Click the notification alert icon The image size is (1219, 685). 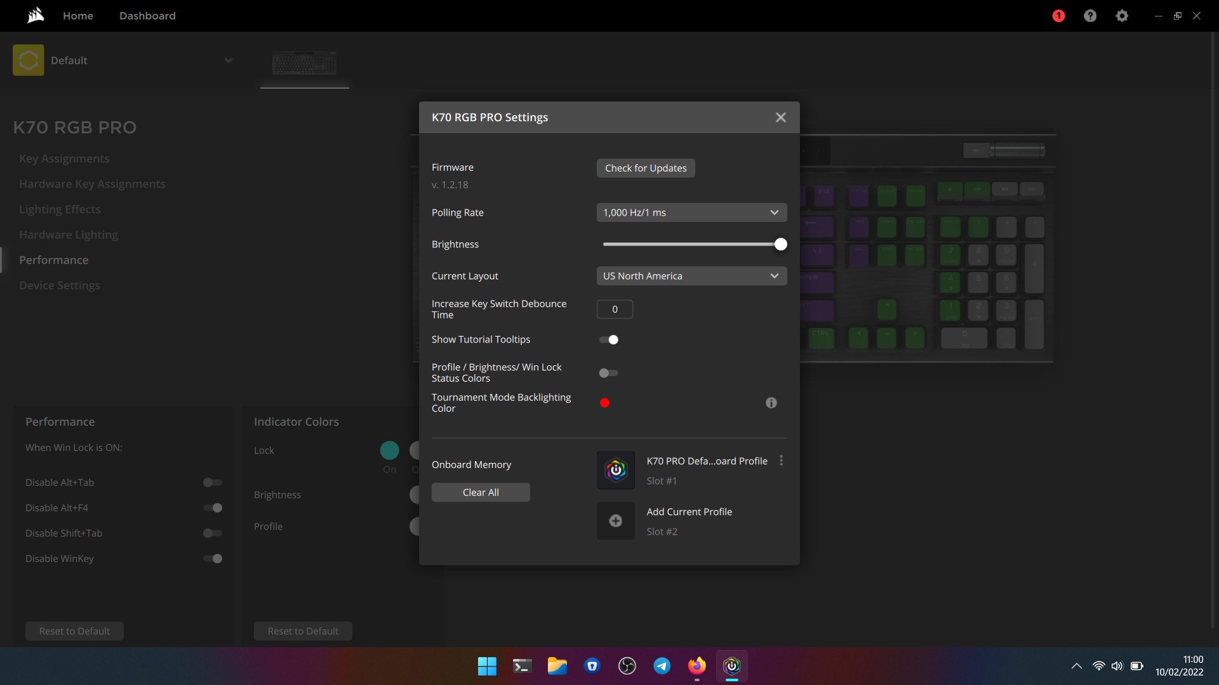1058,16
